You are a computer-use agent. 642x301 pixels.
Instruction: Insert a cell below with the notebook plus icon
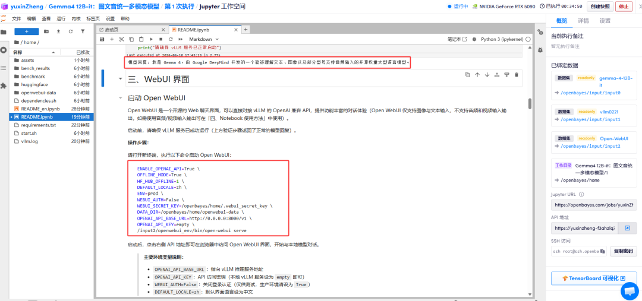pos(112,39)
